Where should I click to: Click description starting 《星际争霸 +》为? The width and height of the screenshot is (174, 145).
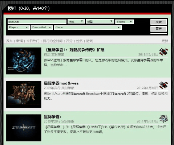pos(105,129)
